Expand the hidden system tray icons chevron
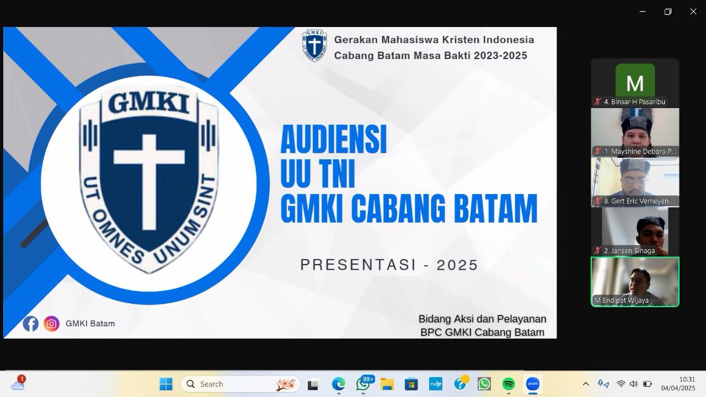 point(585,384)
